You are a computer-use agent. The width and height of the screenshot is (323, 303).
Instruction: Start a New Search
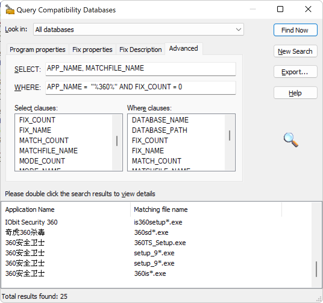point(295,51)
